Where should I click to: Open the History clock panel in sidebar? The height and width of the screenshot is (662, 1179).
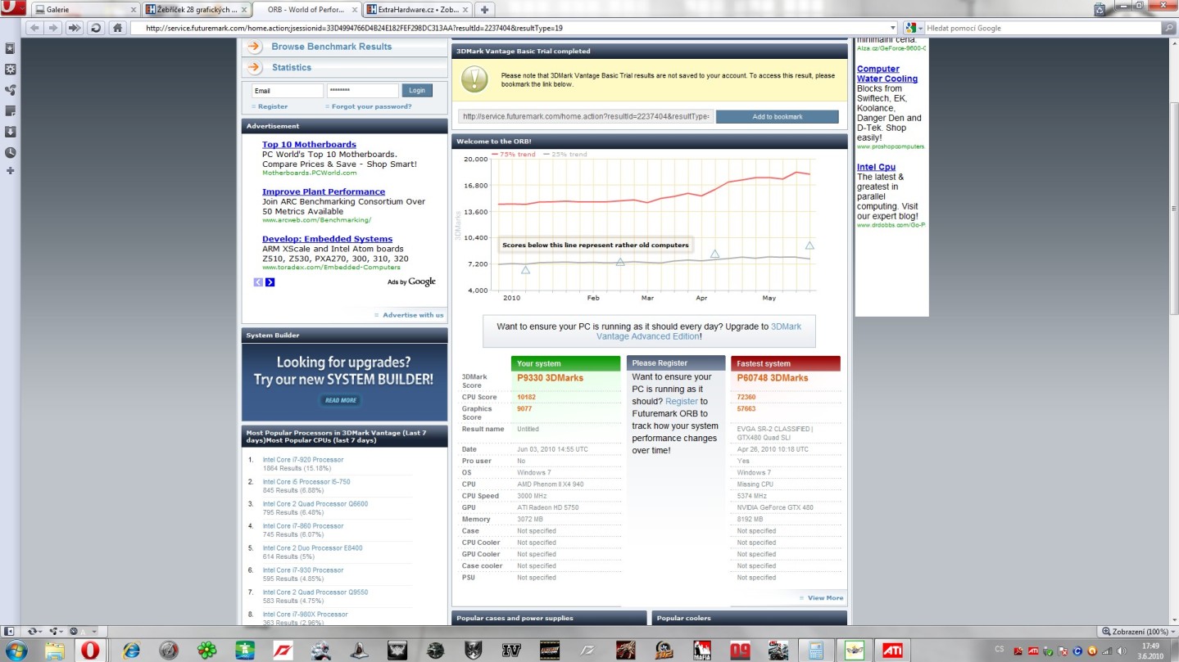[10, 152]
